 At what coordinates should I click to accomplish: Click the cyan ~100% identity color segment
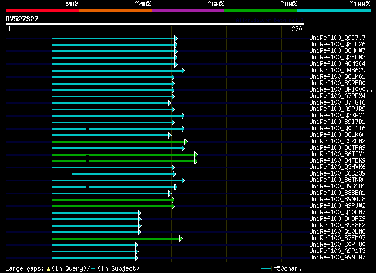coord(334,11)
